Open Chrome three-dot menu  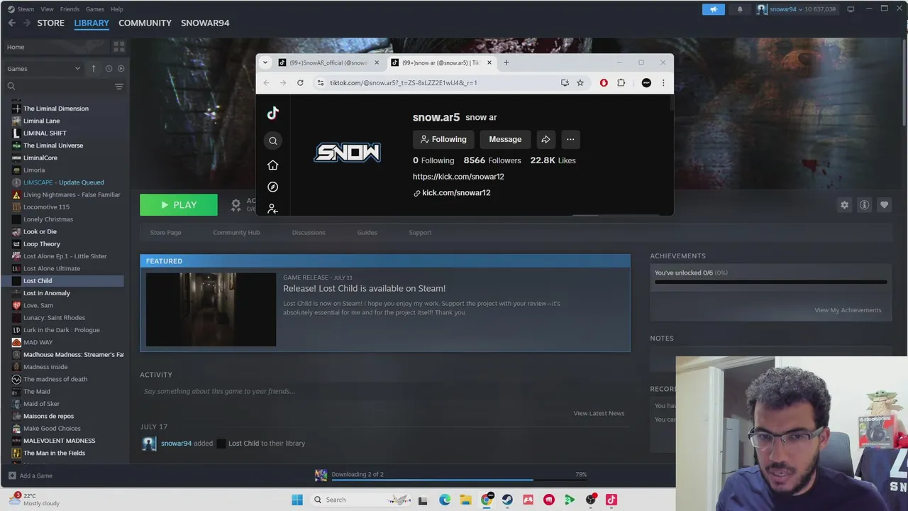point(663,83)
